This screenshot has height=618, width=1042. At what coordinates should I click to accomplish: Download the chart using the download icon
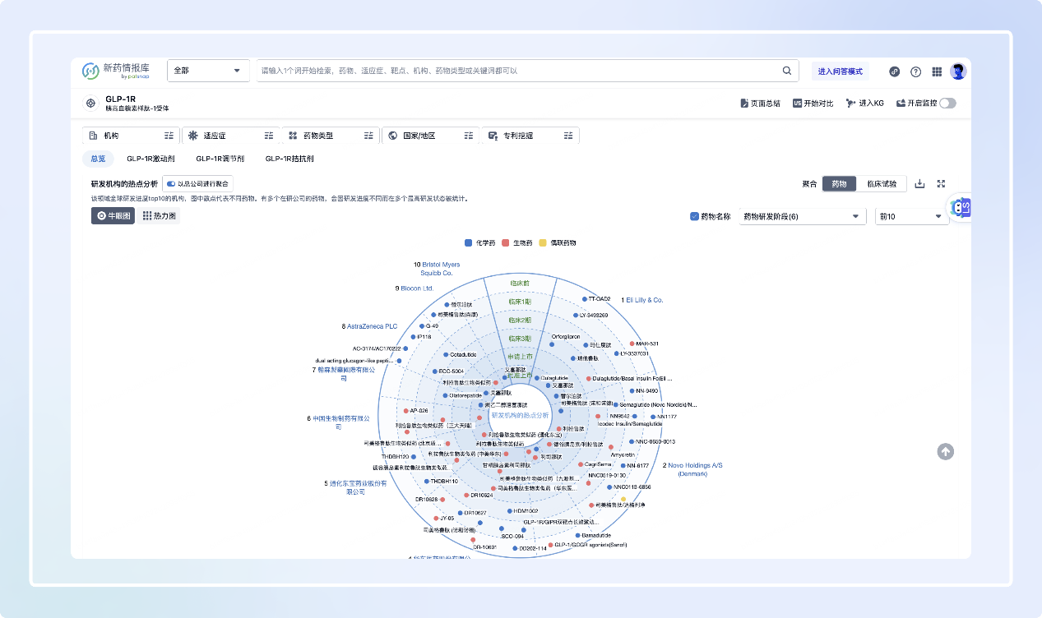coord(920,184)
